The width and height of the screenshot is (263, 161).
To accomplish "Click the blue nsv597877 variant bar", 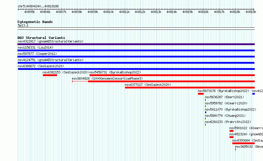I will coord(136,57).
